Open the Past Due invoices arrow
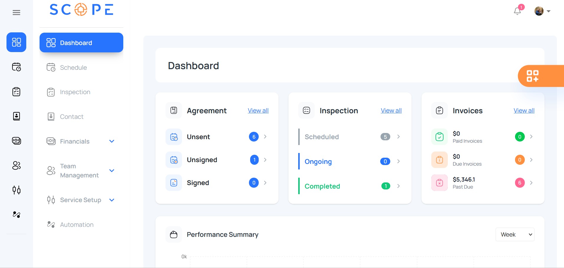This screenshot has width=564, height=268. [531, 183]
